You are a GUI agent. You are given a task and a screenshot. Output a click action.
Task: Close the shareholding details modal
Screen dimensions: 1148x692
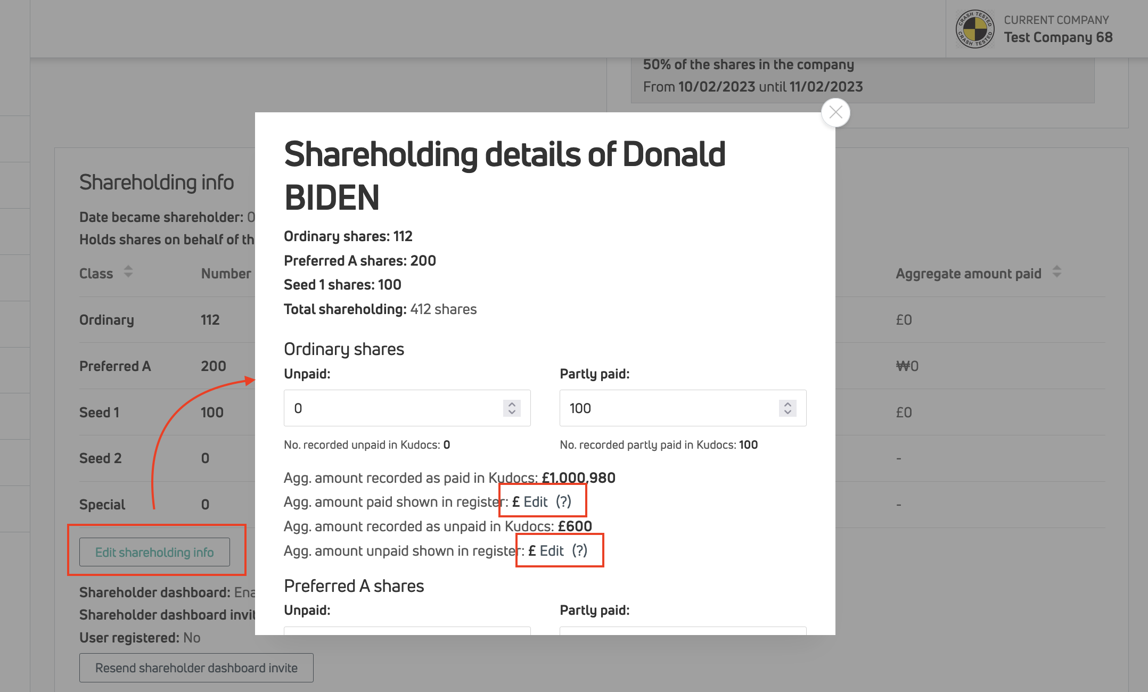coord(835,113)
